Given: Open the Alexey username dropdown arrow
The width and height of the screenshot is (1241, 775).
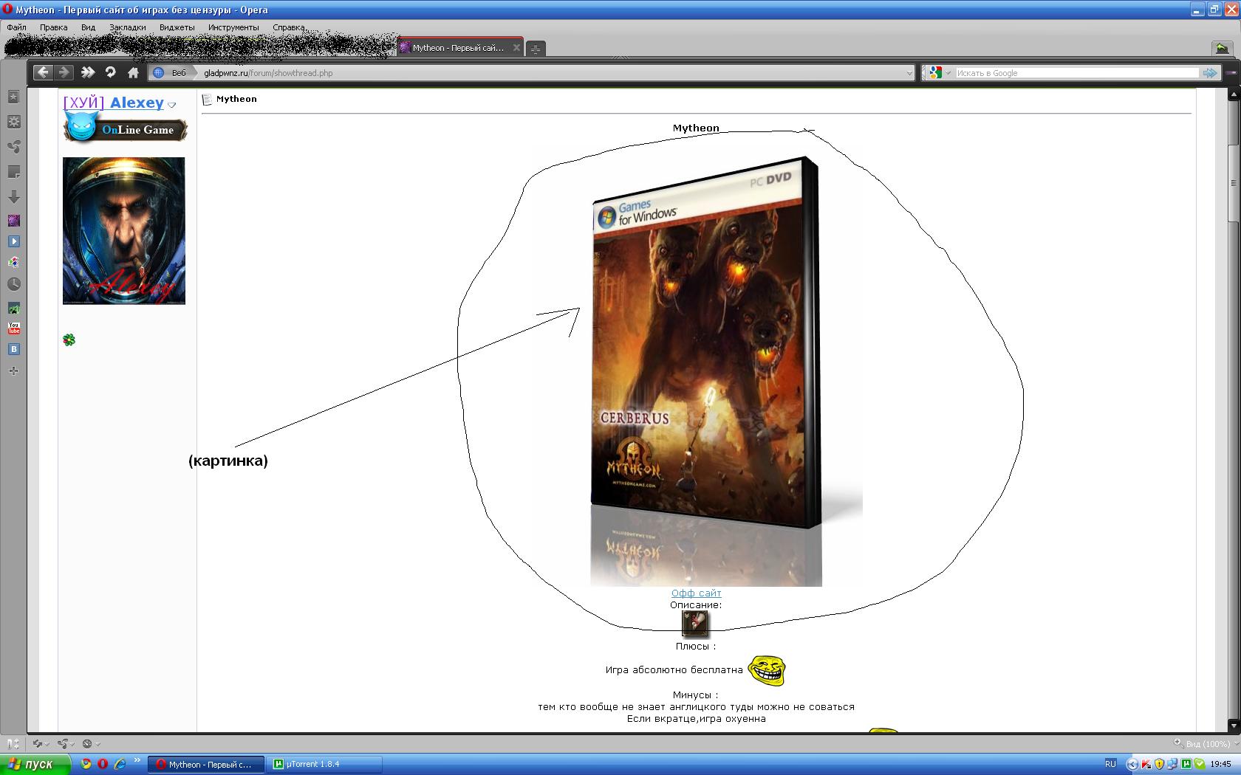Looking at the screenshot, I should coord(172,105).
